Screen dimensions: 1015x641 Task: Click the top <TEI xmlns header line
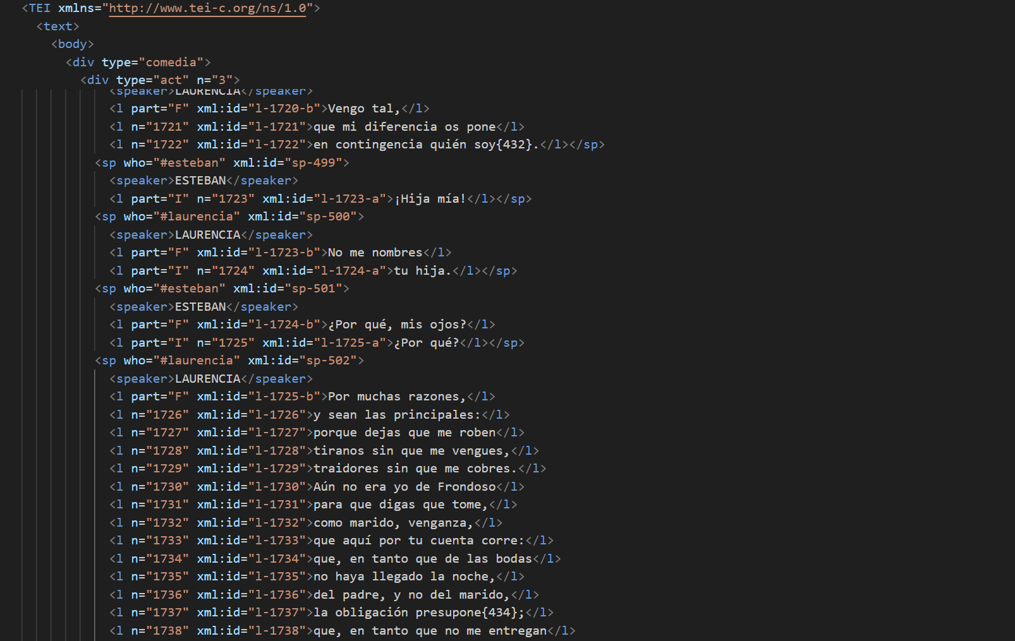coord(171,8)
